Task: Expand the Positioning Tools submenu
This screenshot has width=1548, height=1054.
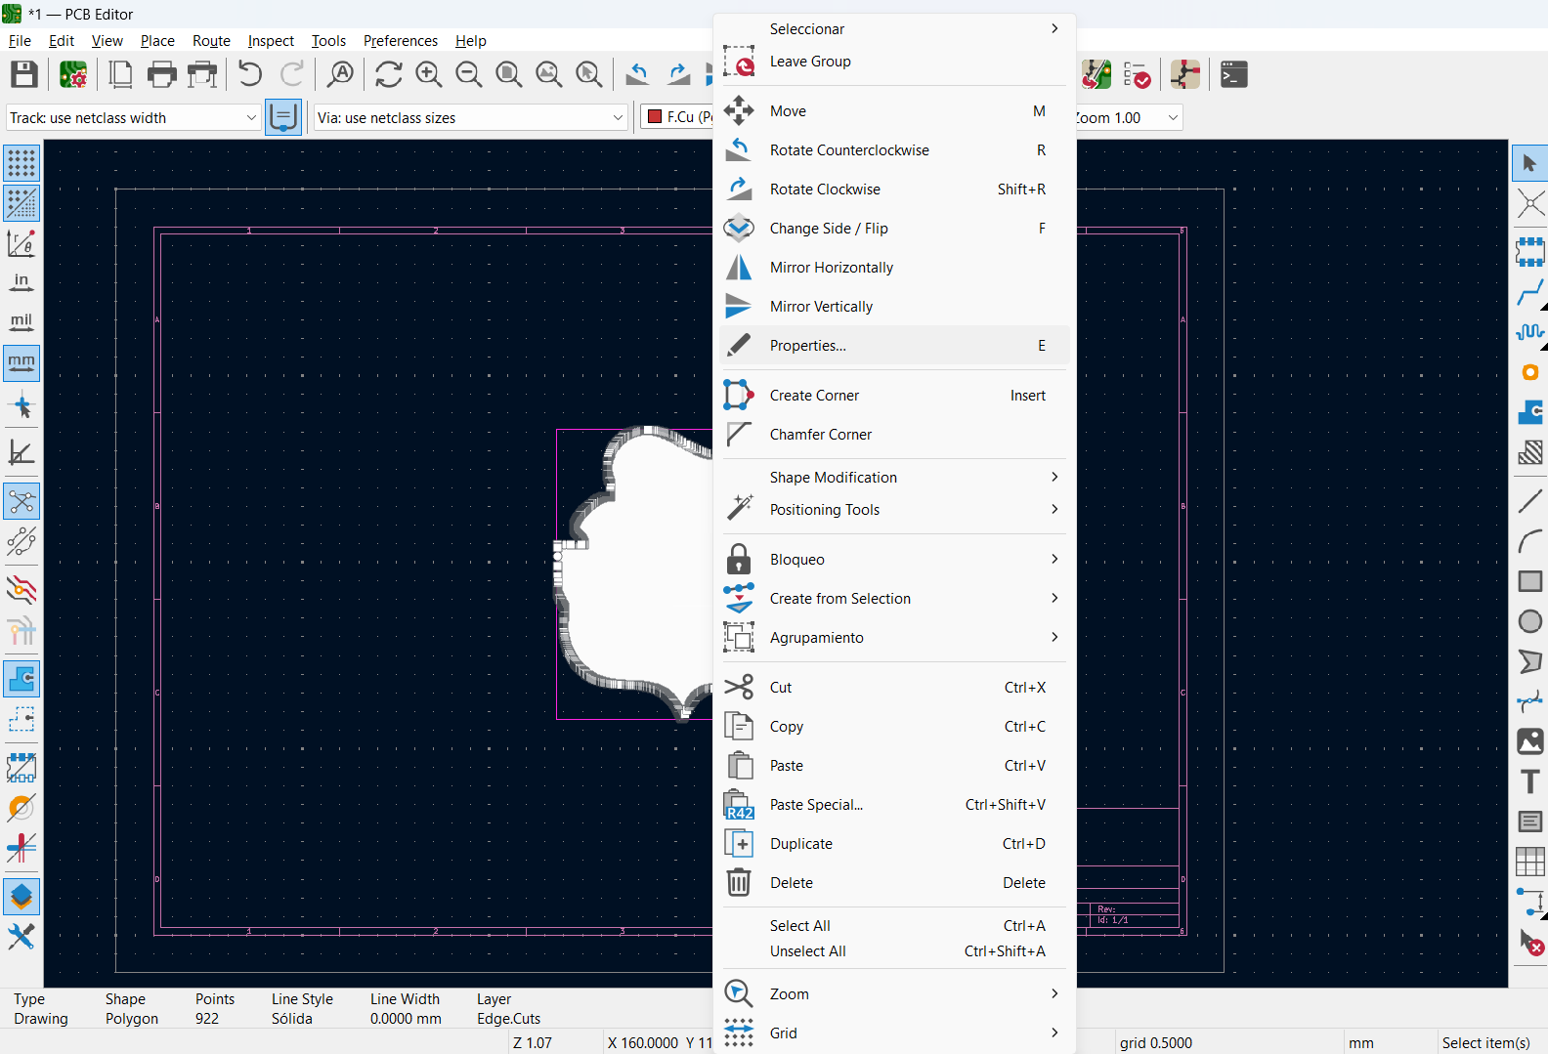Action: [894, 510]
